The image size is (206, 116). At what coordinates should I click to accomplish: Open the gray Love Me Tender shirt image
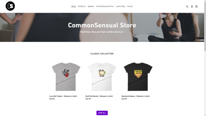coord(66,77)
